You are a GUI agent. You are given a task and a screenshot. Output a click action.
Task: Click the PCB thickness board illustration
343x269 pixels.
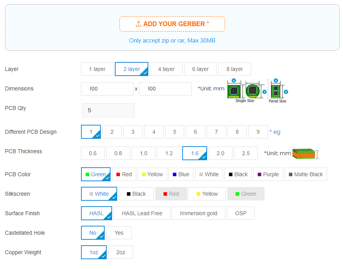pyautogui.click(x=304, y=154)
